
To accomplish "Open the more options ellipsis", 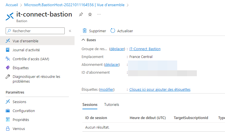I will click(99, 15).
